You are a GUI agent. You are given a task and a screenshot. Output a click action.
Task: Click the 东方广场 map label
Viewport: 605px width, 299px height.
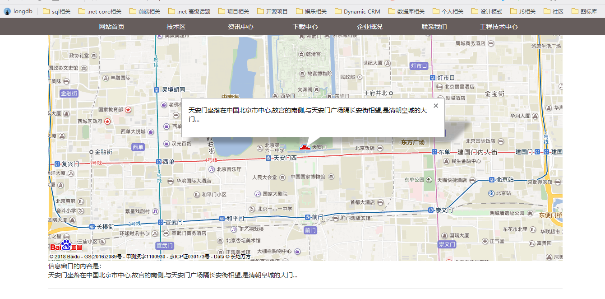coord(413,142)
